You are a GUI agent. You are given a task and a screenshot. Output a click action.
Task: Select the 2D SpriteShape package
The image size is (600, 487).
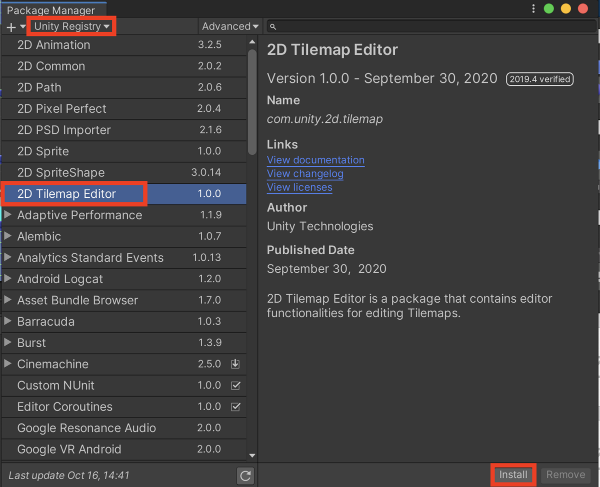coord(124,172)
